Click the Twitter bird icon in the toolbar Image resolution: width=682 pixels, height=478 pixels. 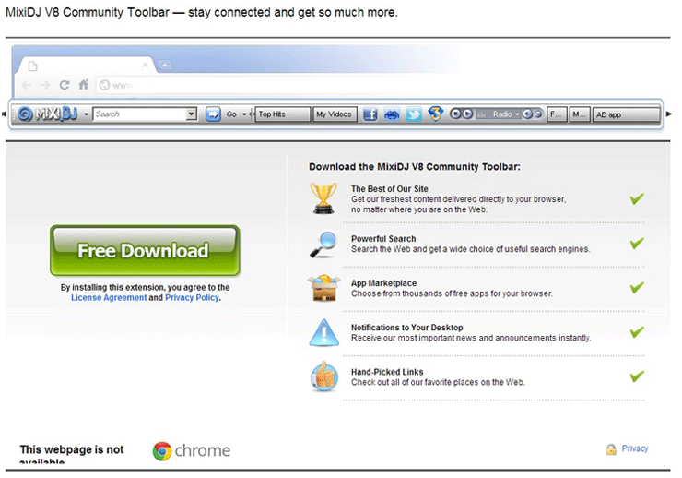coord(414,114)
